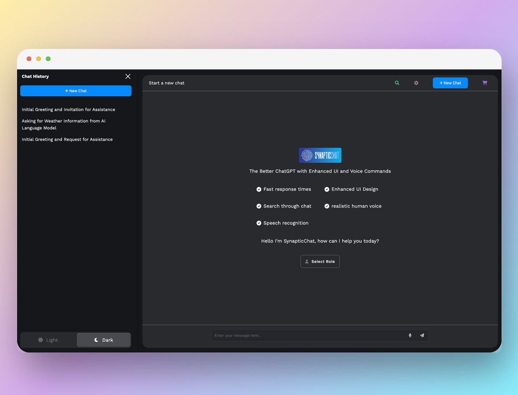Image resolution: width=518 pixels, height=395 pixels.
Task: Open settings via the gear icon
Action: point(416,83)
